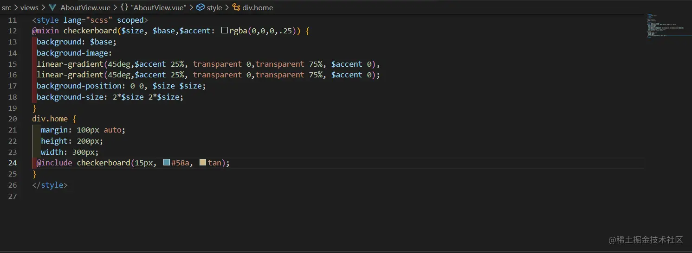This screenshot has height=253, width=692.
Task: Click the 'checkerboard' mixin name on line 12
Action: click(90, 31)
